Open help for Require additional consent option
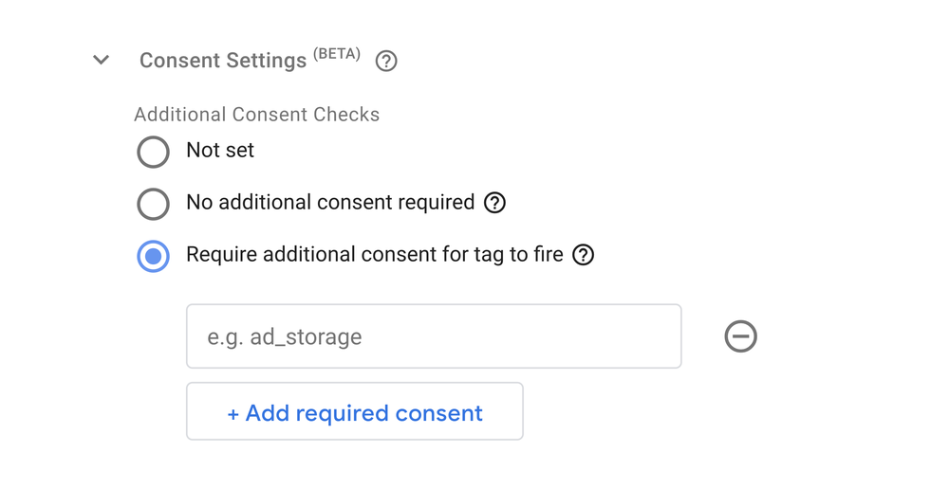Viewport: 949px width, 489px height. point(584,255)
